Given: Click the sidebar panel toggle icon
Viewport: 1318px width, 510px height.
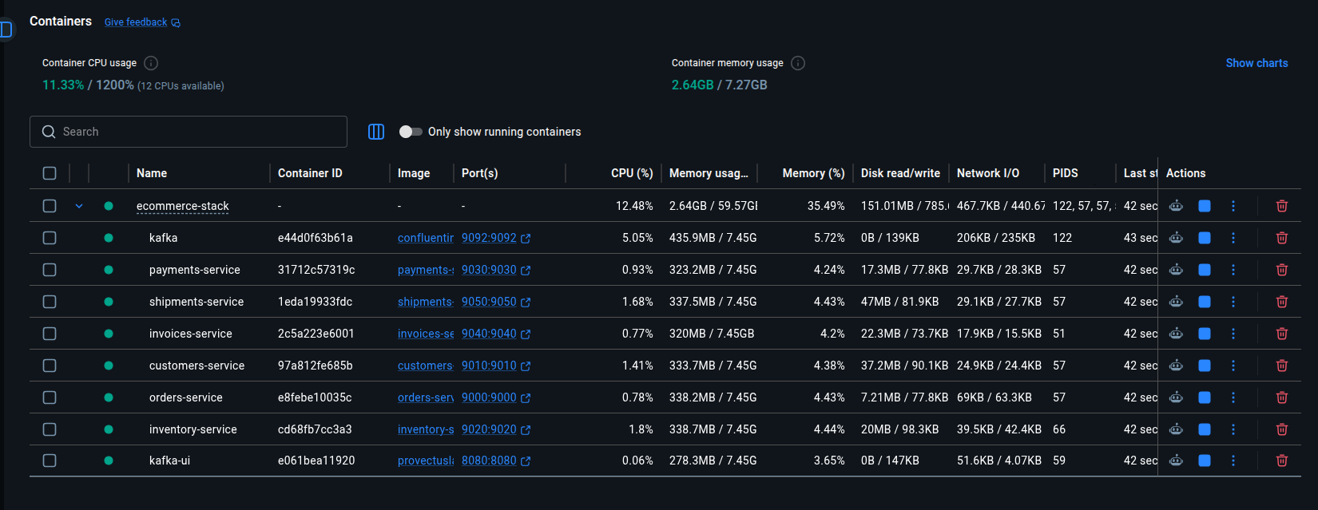Looking at the screenshot, I should [x=6, y=30].
